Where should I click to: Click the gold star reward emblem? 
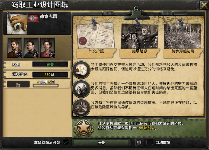83,128
